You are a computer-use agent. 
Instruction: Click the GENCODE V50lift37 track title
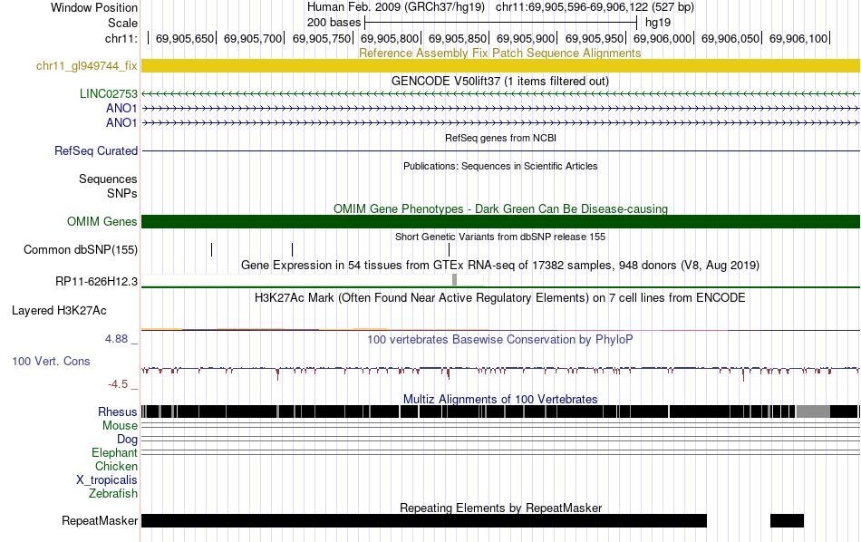[500, 82]
